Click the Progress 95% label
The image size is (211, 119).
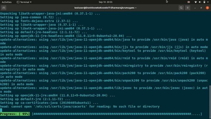(x=15, y=114)
